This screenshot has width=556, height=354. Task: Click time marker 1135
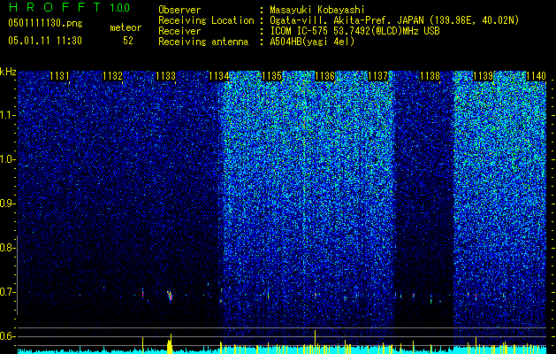click(x=271, y=76)
